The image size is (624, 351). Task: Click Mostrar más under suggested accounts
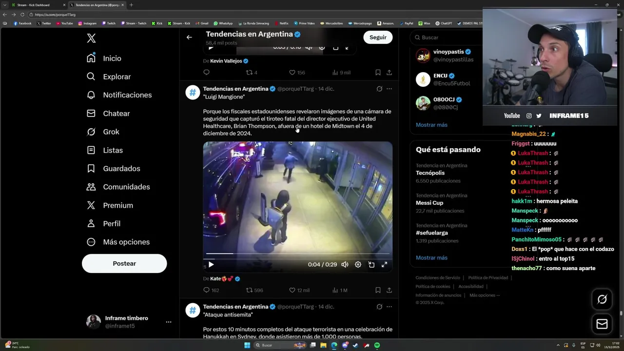[x=431, y=125]
